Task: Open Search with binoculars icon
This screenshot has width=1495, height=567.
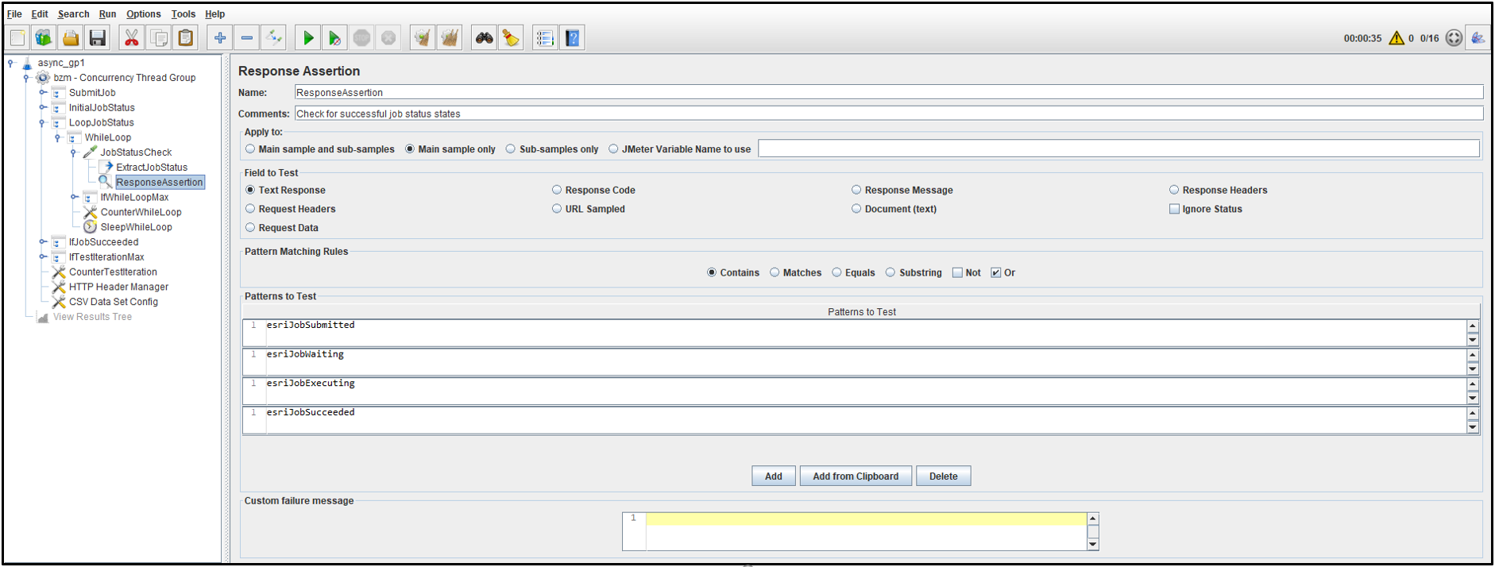Action: click(484, 37)
